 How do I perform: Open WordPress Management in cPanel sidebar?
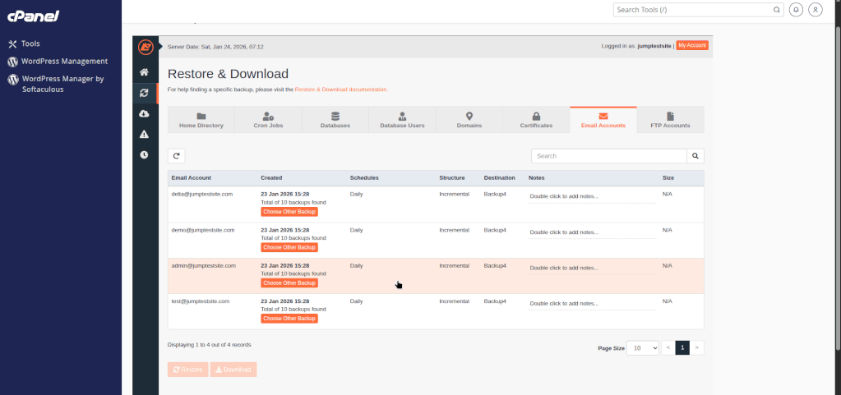65,62
